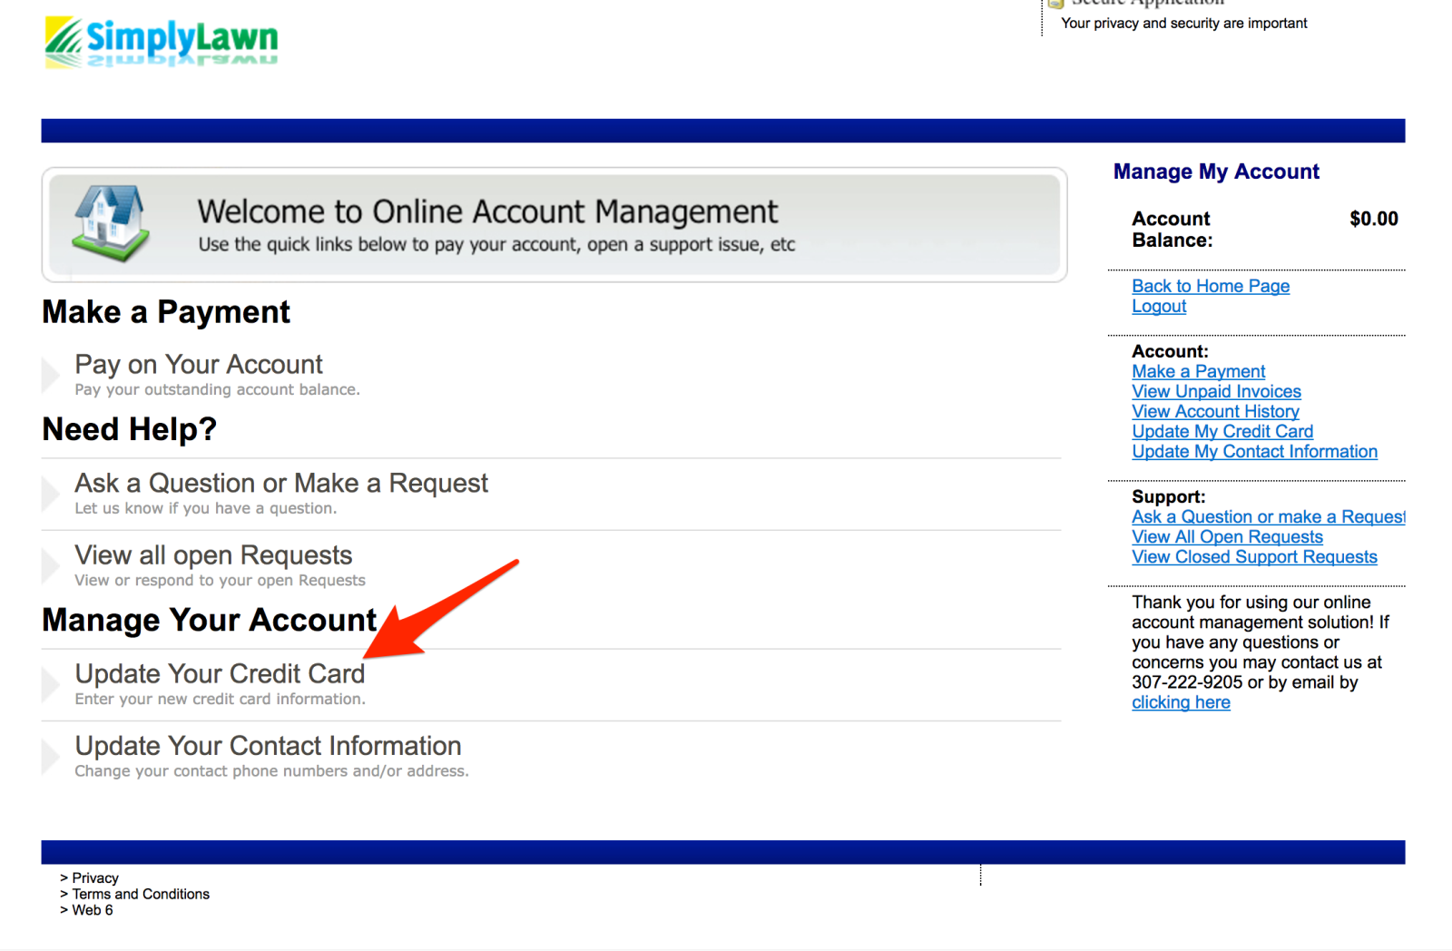Click the Need Help? heading
The width and height of the screenshot is (1452, 951).
130,429
